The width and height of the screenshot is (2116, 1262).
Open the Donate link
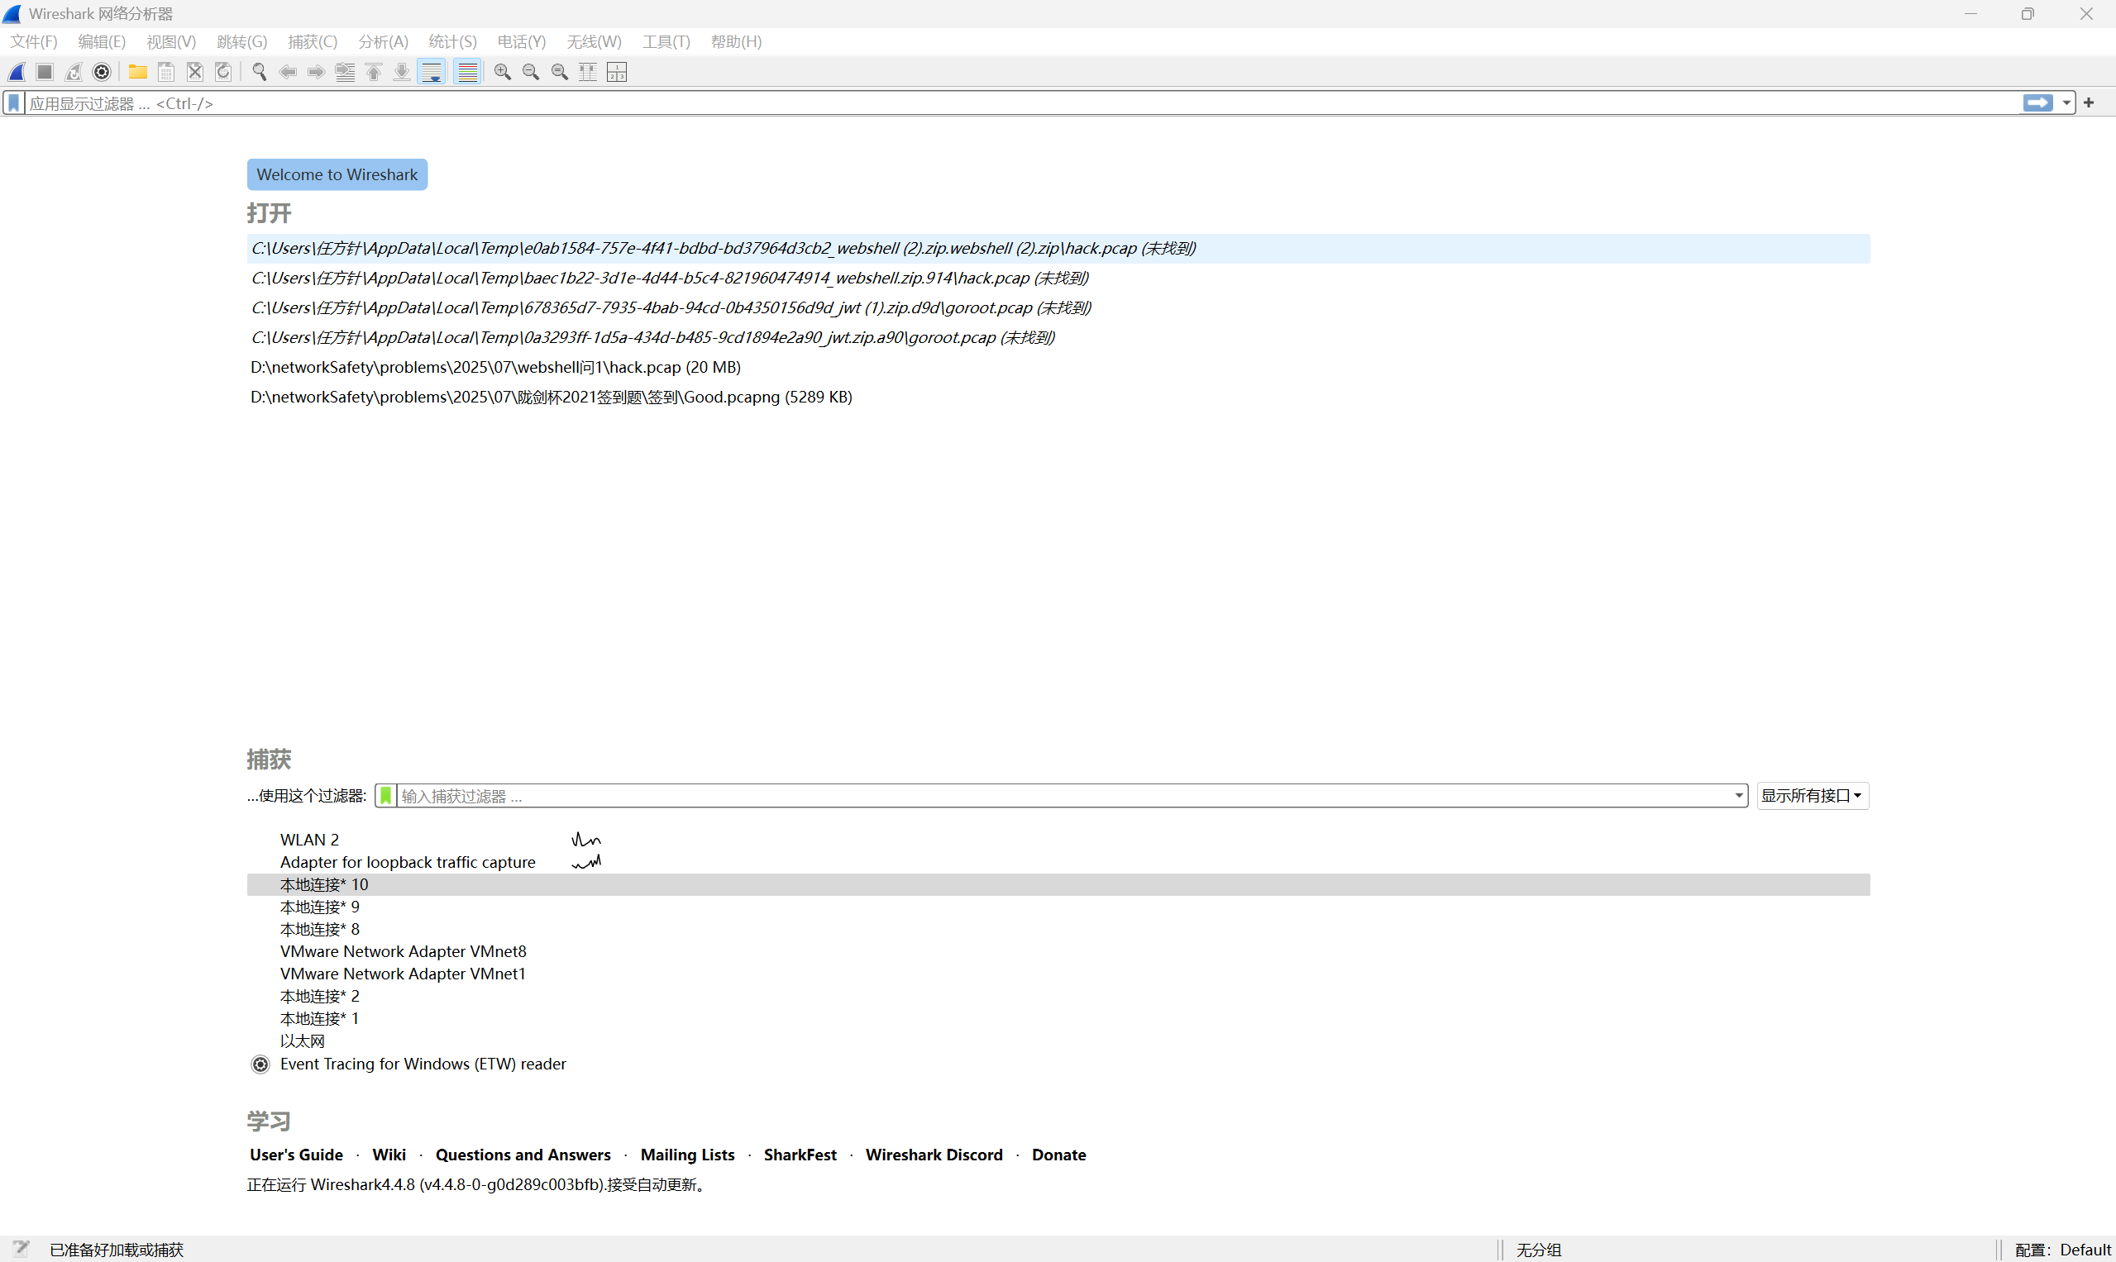[1058, 1155]
